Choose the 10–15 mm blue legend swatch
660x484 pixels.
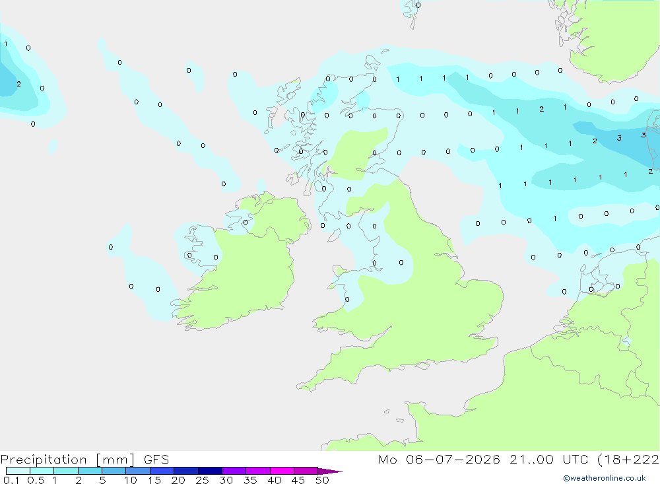pyautogui.click(x=138, y=471)
